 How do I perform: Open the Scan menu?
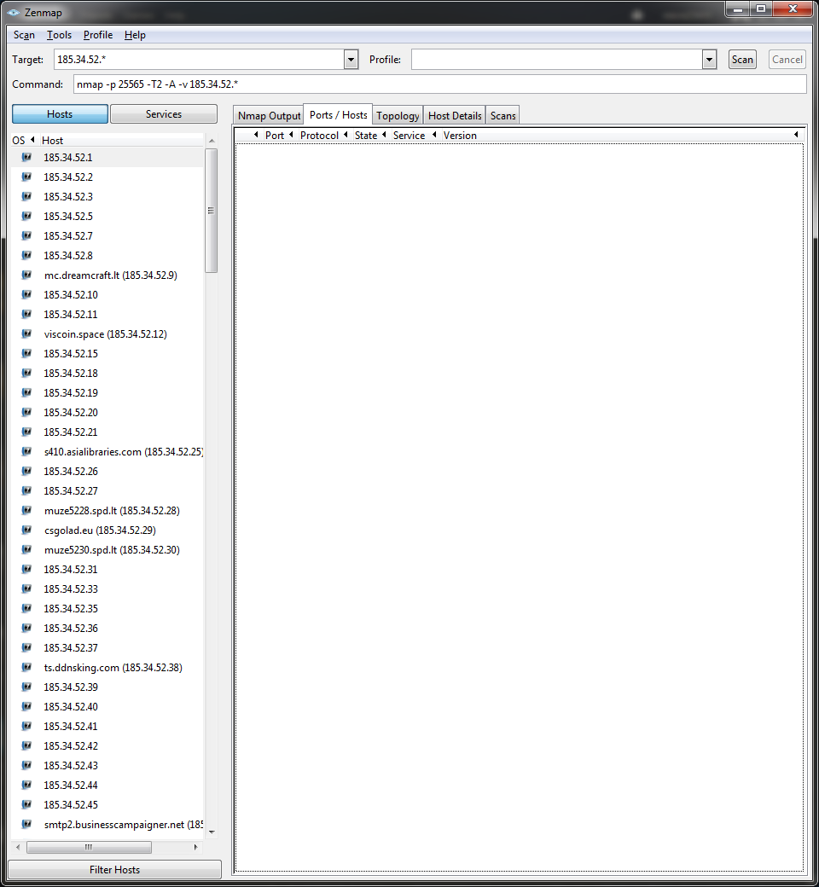(x=24, y=35)
